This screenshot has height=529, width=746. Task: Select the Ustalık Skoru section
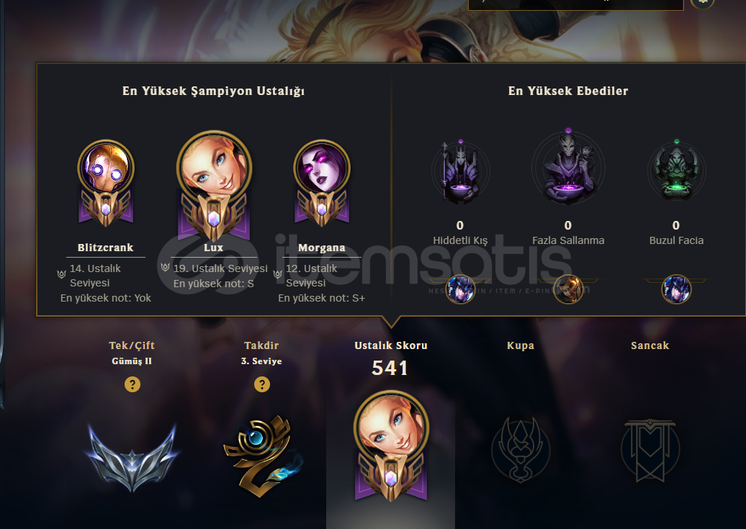390,345
